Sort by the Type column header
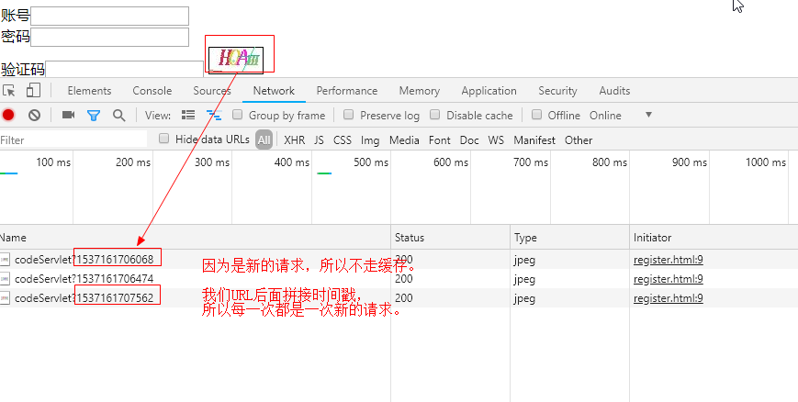Image resolution: width=798 pixels, height=402 pixels. tap(569, 238)
